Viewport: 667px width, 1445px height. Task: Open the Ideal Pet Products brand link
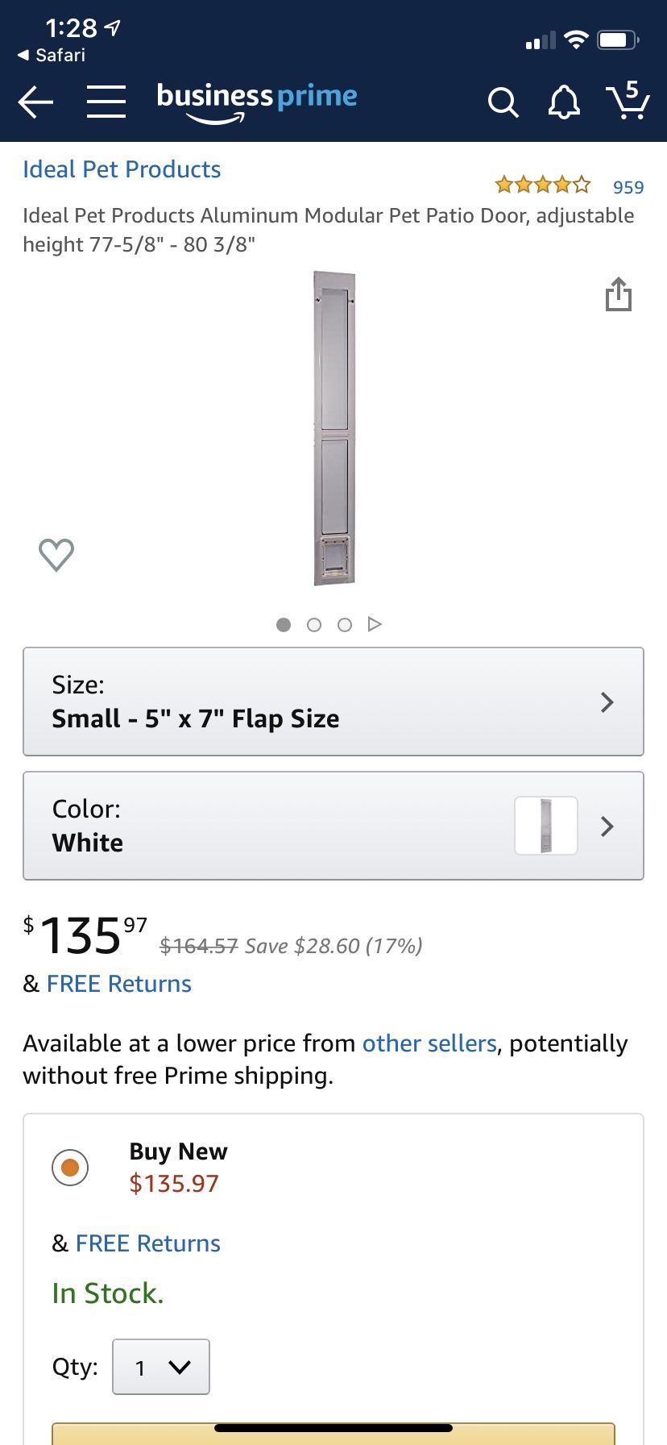point(122,169)
